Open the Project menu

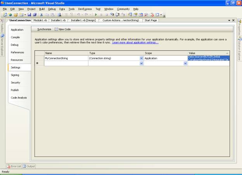tap(31, 9)
